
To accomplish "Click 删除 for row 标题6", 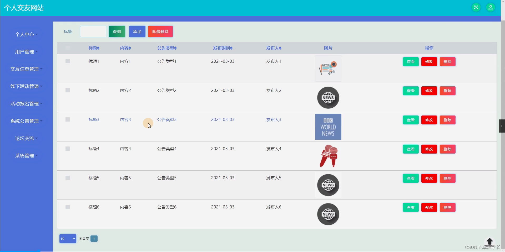I will click(448, 207).
